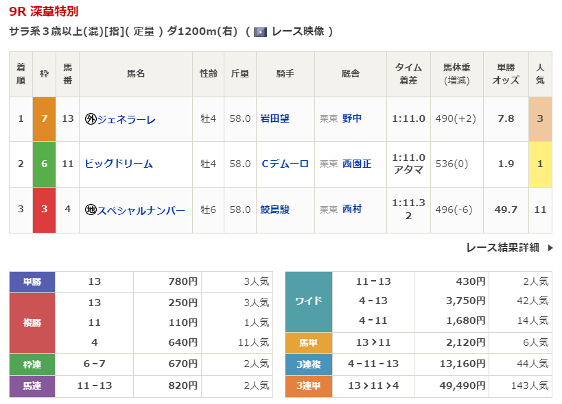Click the 3連単 payout label

308,386
